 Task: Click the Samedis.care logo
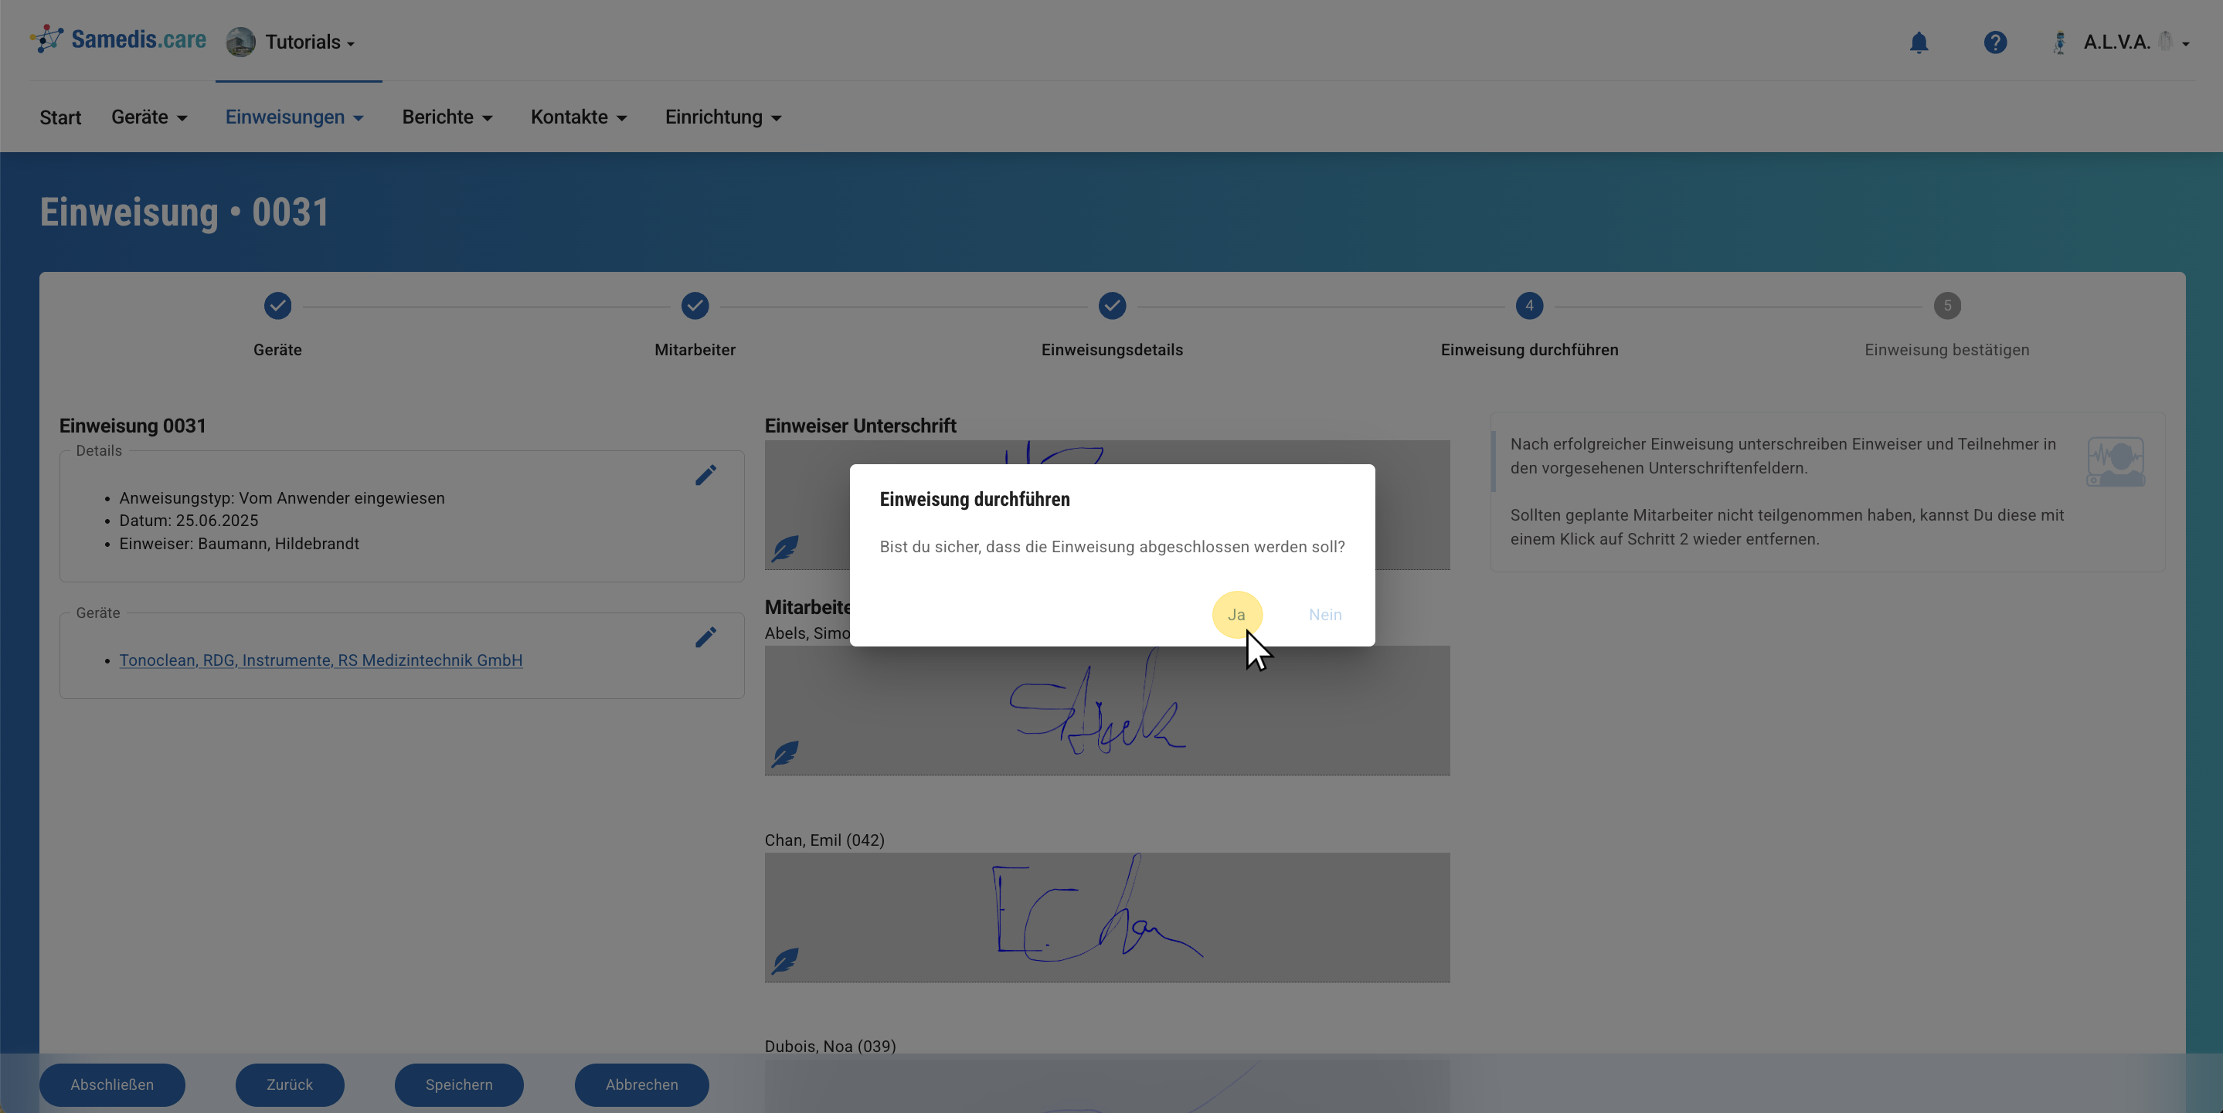119,39
